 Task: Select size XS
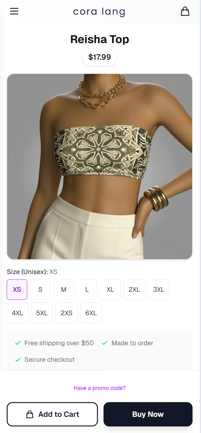point(17,289)
